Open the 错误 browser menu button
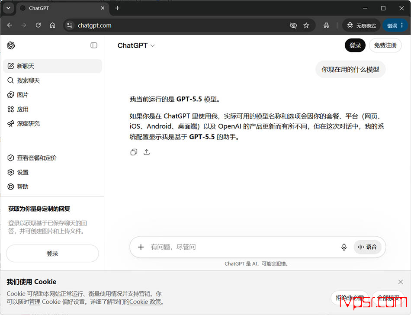Screen dimensions: 411x315 (395, 26)
